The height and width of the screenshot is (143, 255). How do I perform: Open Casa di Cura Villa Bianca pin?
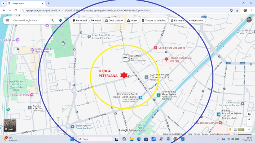tap(156, 48)
